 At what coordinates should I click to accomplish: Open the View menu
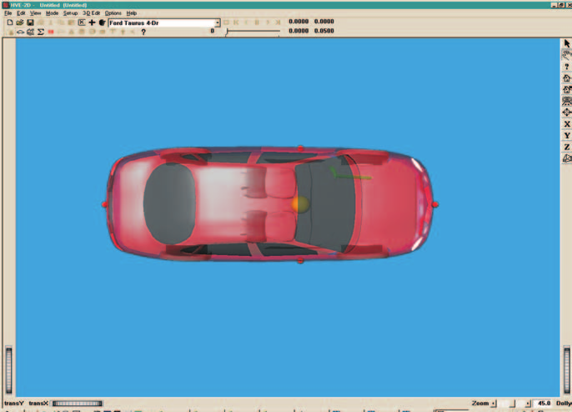(x=35, y=13)
